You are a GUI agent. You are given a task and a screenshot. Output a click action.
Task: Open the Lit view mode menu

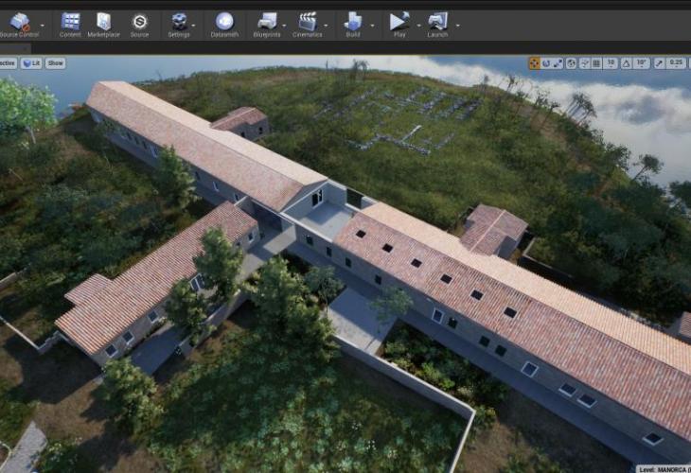[x=30, y=63]
